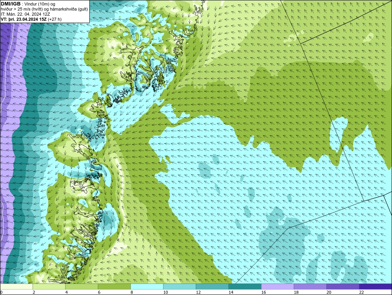This screenshot has width=392, height=295.
Task: Click the above 22 m/s indigo legend swatch
Action: coord(375,287)
